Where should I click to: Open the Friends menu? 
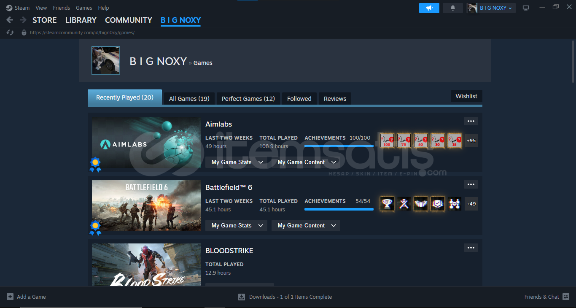point(62,8)
